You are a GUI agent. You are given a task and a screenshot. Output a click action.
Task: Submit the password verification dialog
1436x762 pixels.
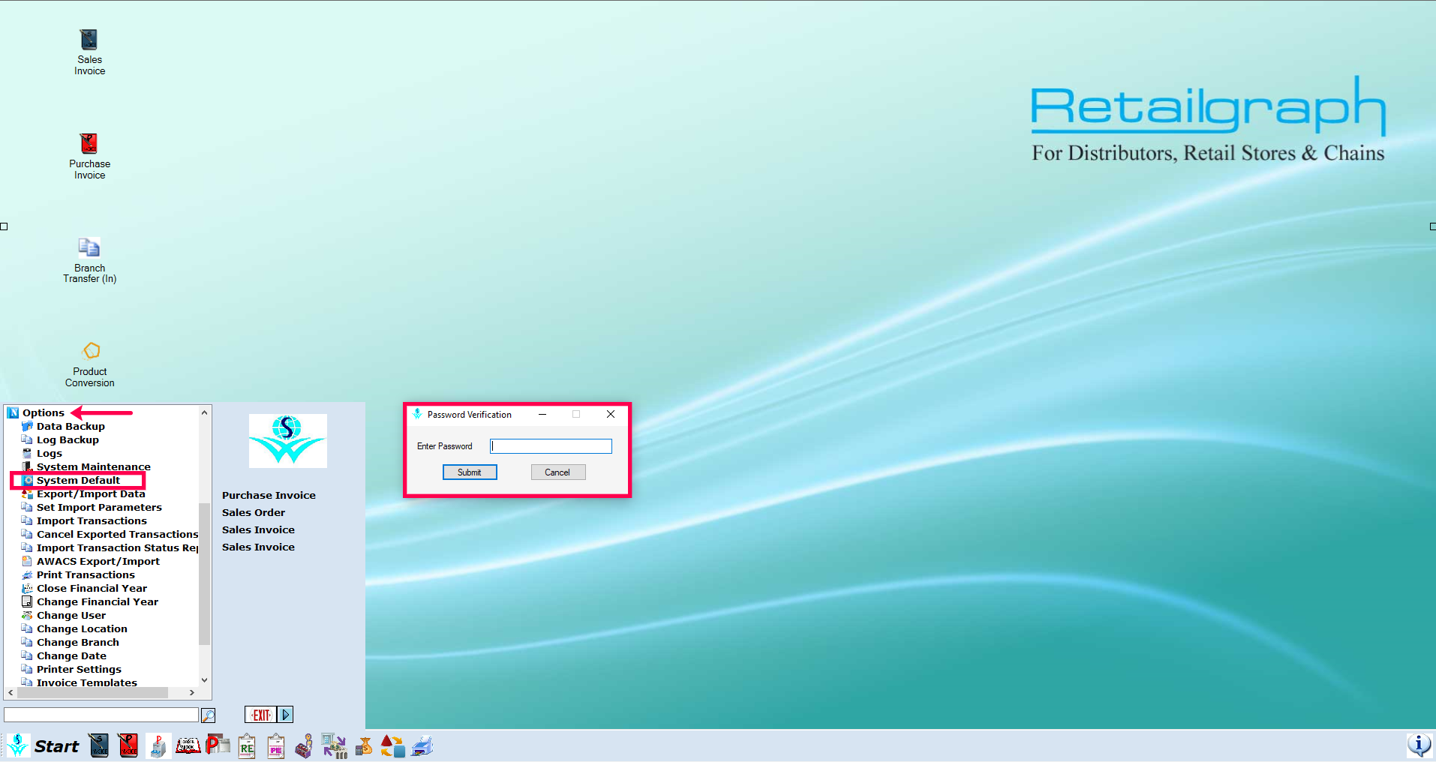(x=470, y=472)
